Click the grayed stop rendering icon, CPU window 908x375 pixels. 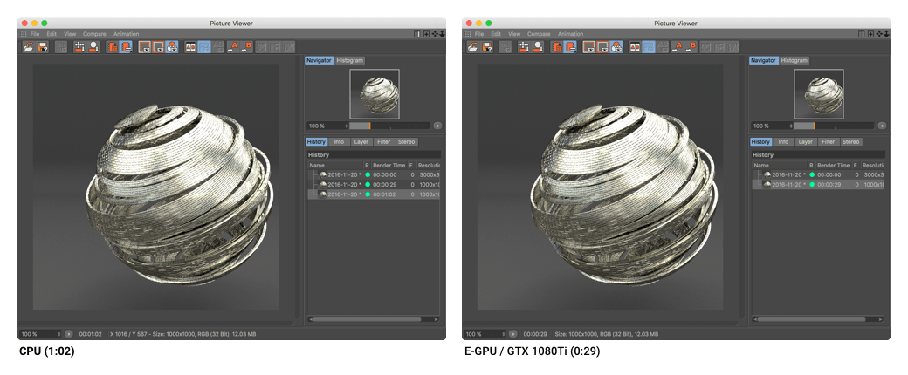[x=61, y=47]
